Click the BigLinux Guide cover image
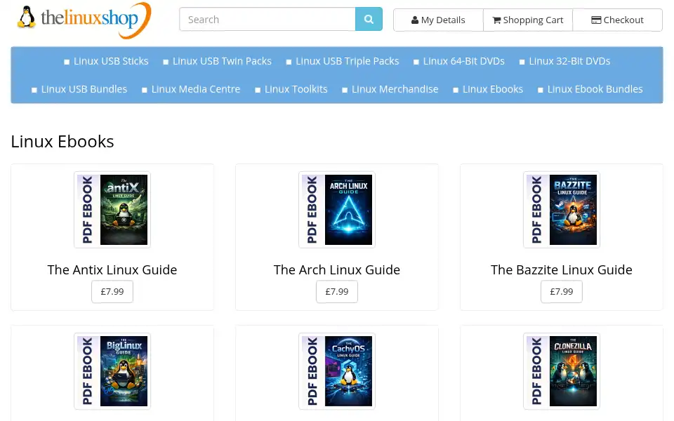 112,371
